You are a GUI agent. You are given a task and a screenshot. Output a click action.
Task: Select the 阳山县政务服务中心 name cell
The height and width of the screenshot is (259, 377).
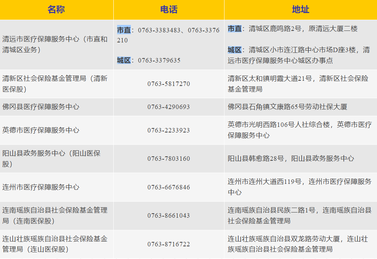[51, 159]
